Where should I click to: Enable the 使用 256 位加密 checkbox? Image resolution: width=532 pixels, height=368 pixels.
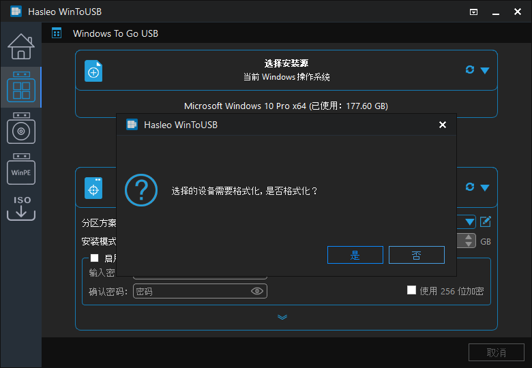(x=411, y=290)
